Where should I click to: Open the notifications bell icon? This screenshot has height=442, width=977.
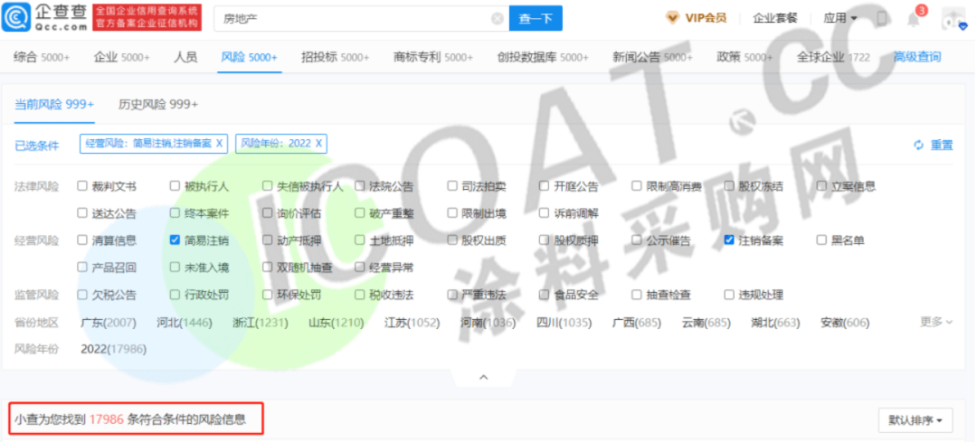(x=914, y=19)
